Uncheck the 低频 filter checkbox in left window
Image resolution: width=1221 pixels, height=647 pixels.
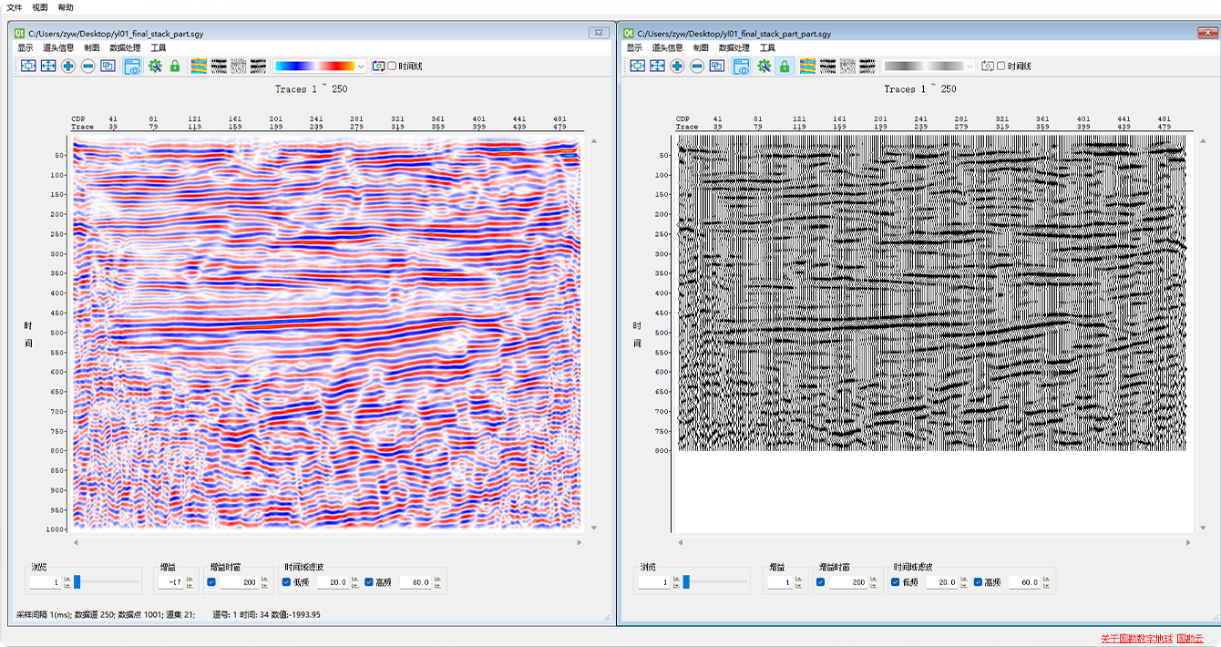pos(287,582)
